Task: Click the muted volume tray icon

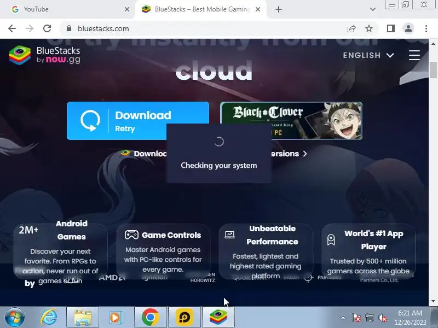Action: (382, 318)
